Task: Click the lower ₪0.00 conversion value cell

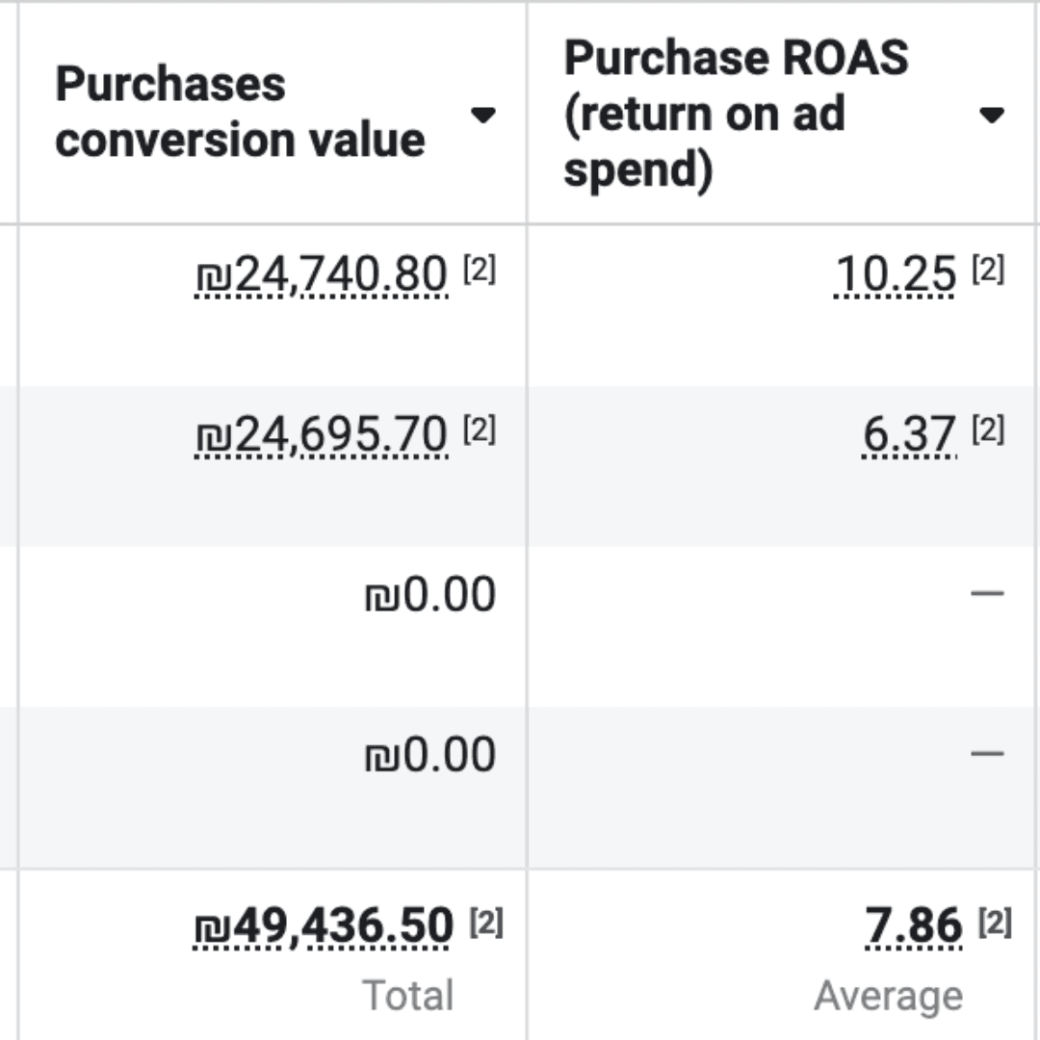Action: [x=430, y=754]
